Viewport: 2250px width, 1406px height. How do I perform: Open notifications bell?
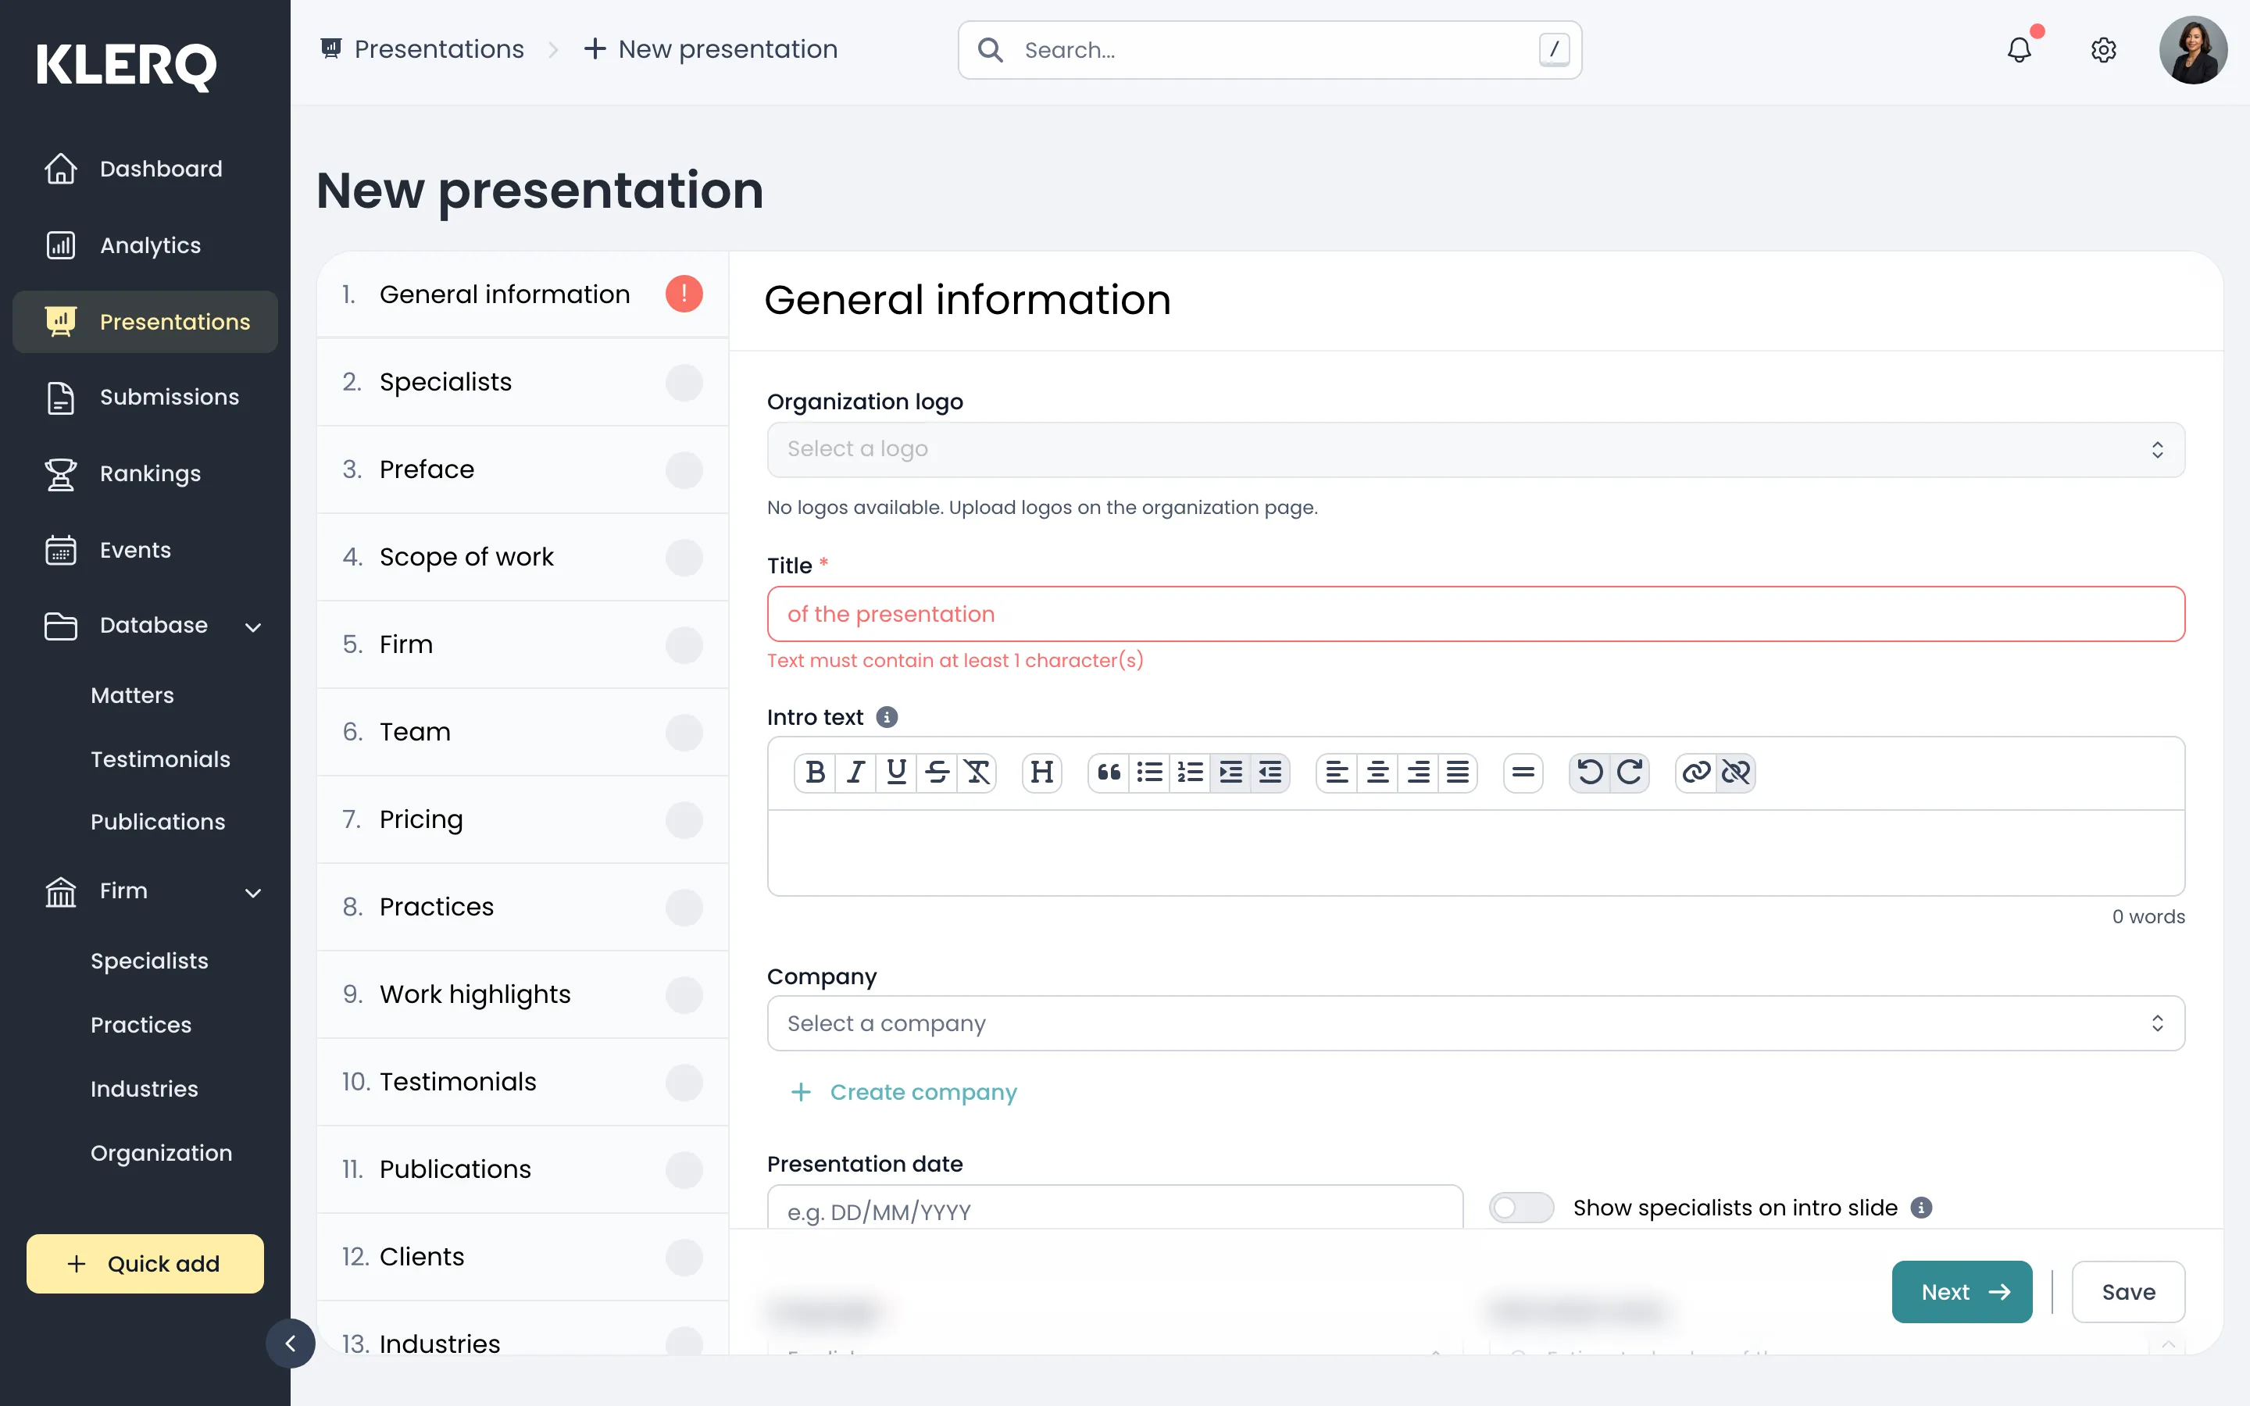(x=2020, y=49)
